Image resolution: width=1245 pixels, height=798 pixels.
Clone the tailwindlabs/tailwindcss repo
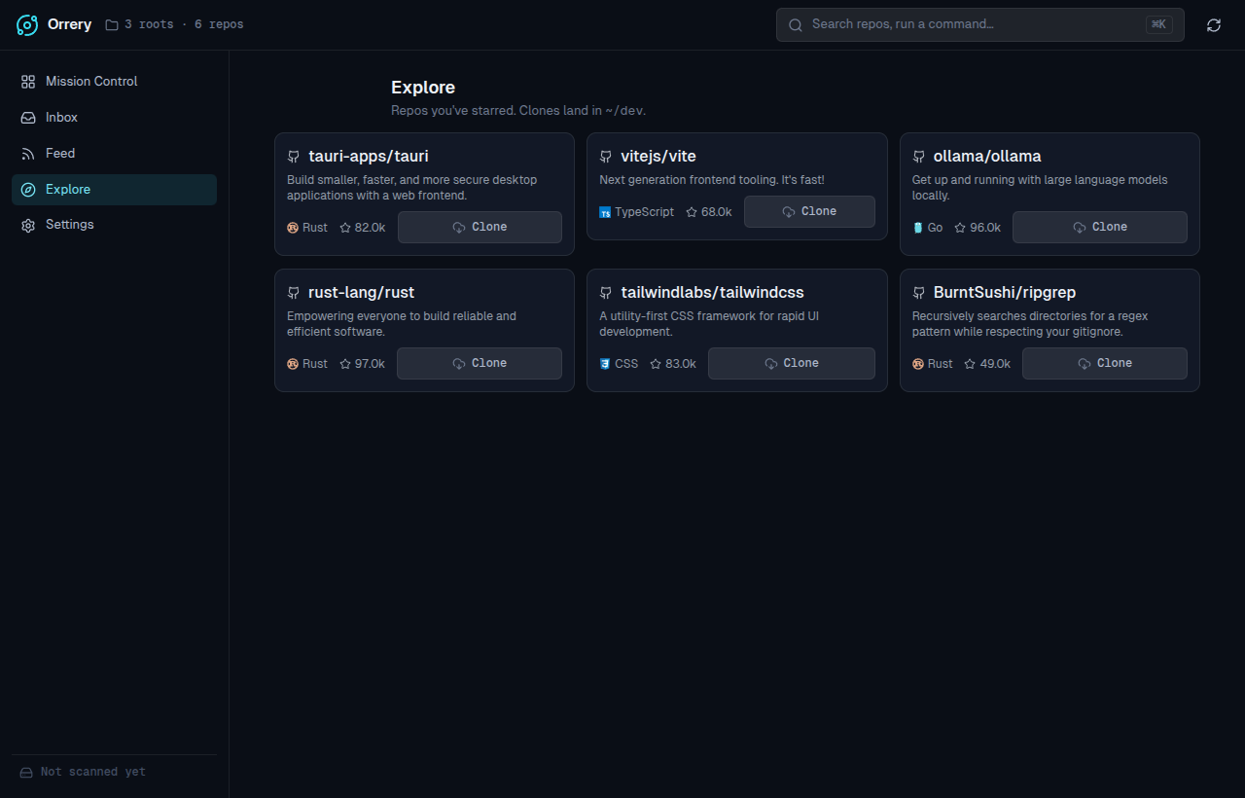click(792, 363)
